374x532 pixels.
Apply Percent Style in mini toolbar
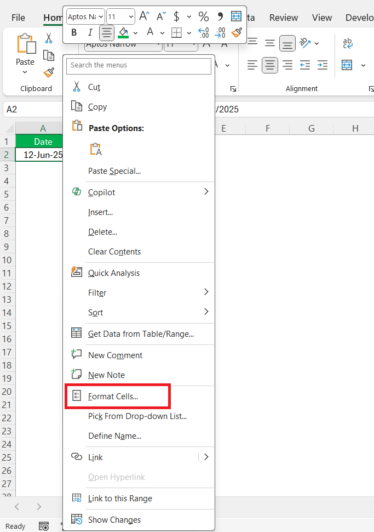pyautogui.click(x=204, y=16)
